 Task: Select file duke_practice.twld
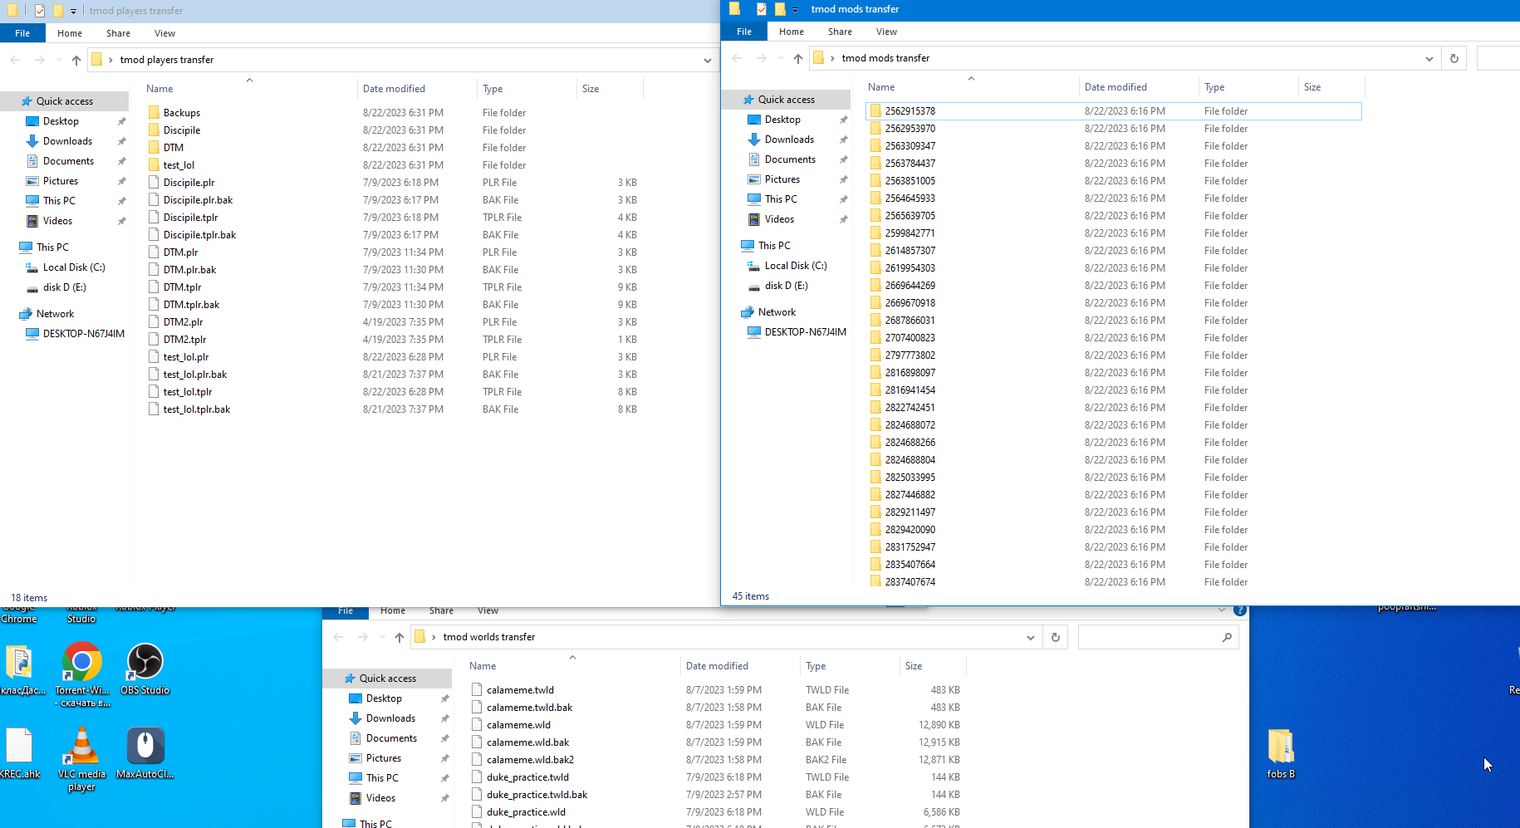tap(717, 777)
